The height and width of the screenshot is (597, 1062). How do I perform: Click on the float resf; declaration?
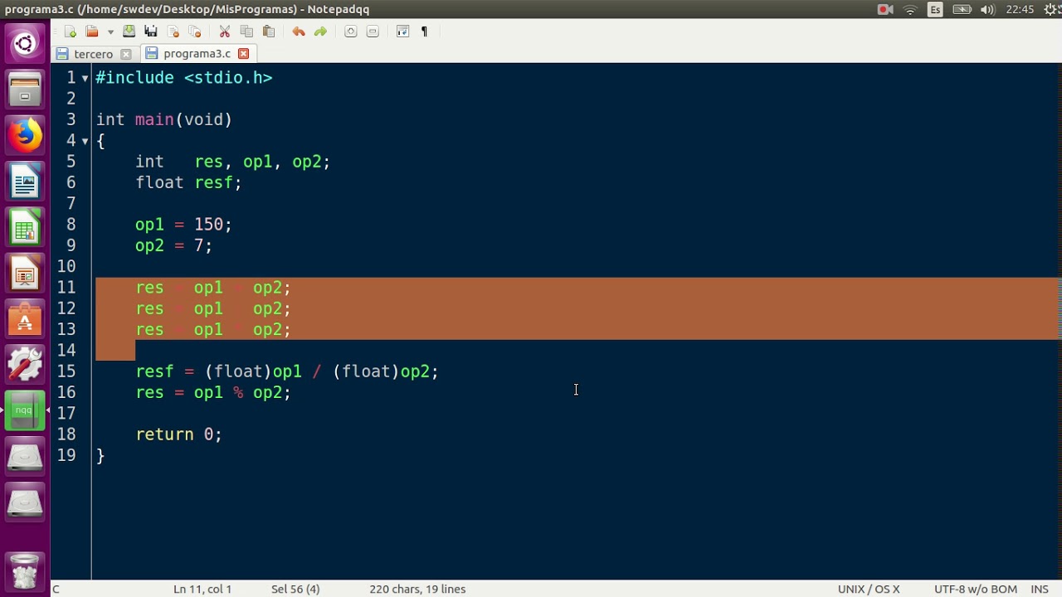188,183
